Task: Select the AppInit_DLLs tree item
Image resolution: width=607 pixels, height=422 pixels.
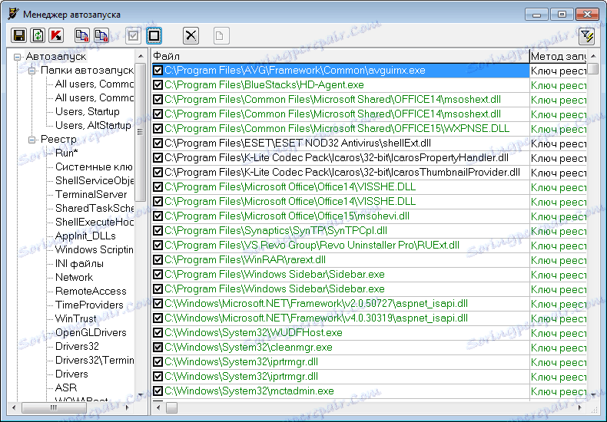Action: point(85,236)
